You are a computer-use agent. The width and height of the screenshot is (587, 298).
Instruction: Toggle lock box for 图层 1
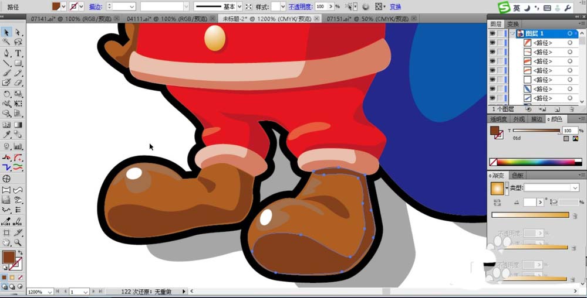(500, 33)
